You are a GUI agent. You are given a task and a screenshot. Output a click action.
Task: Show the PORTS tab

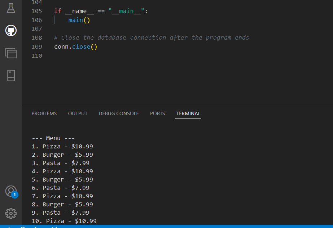tap(158, 113)
